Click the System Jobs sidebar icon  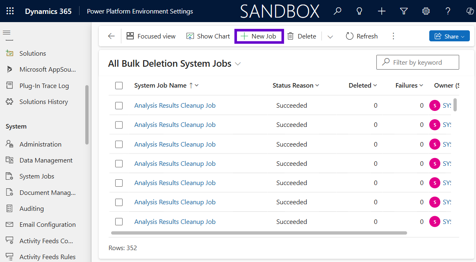coord(9,176)
